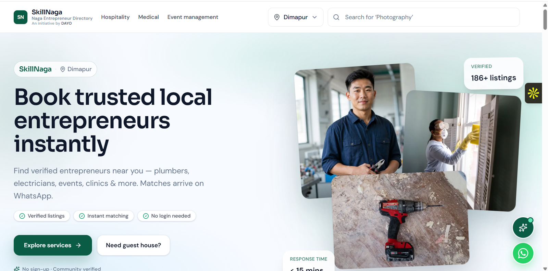Click the location pin icon beside Dimapur dropdown
The width and height of the screenshot is (548, 271).
[x=277, y=17]
